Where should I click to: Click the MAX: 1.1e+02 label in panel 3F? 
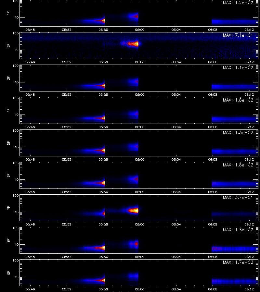[x=238, y=67]
